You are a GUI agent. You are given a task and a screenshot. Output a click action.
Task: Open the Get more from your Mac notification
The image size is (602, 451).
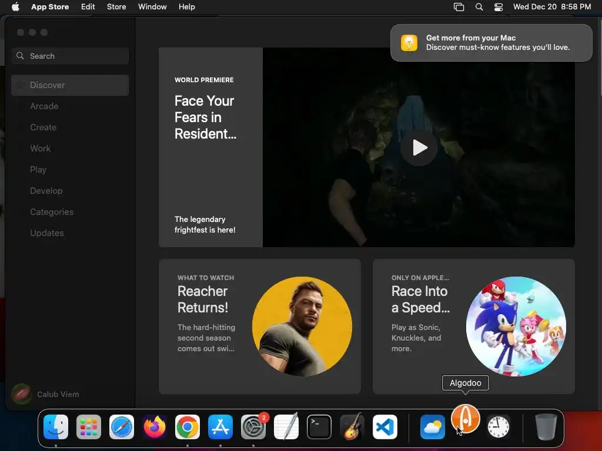pos(491,42)
